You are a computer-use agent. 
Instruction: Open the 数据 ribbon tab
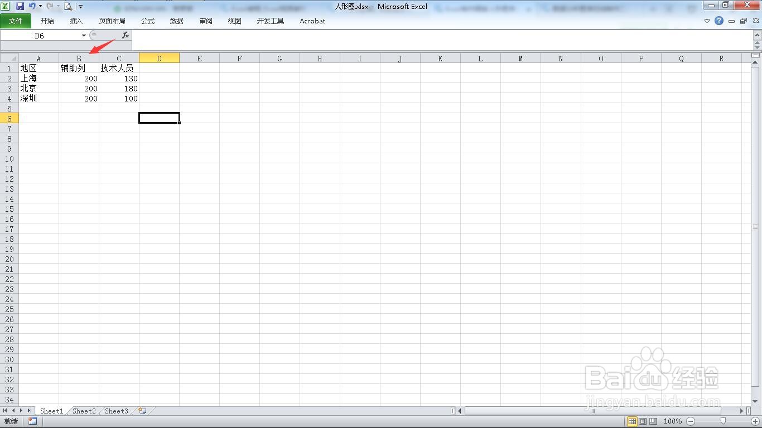pos(177,21)
